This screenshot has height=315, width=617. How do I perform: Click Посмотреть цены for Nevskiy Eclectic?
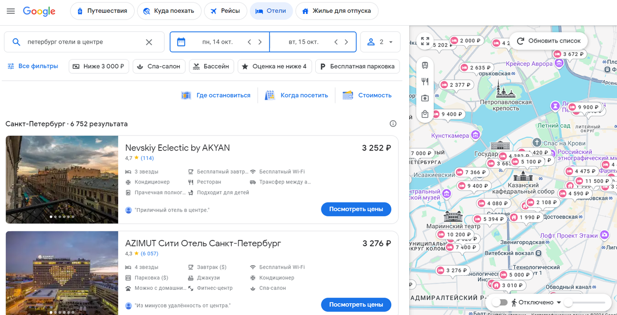356,209
